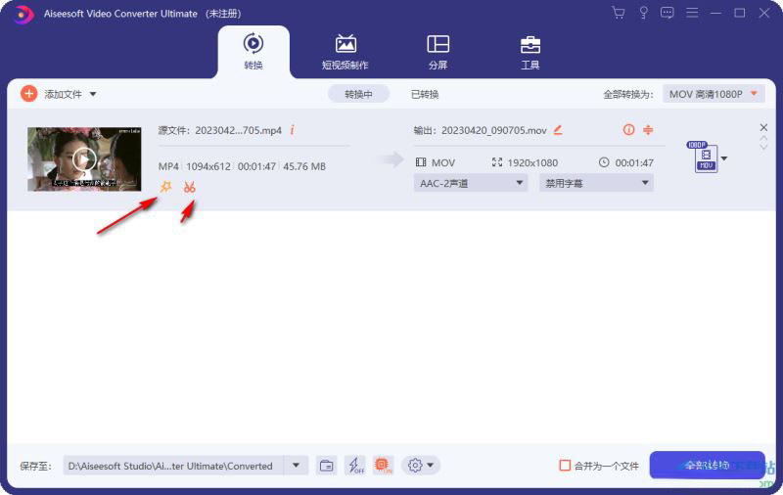The height and width of the screenshot is (495, 783).
Task: Play the video thumbnail preview
Action: 84,159
